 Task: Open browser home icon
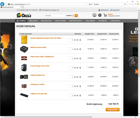130,4
